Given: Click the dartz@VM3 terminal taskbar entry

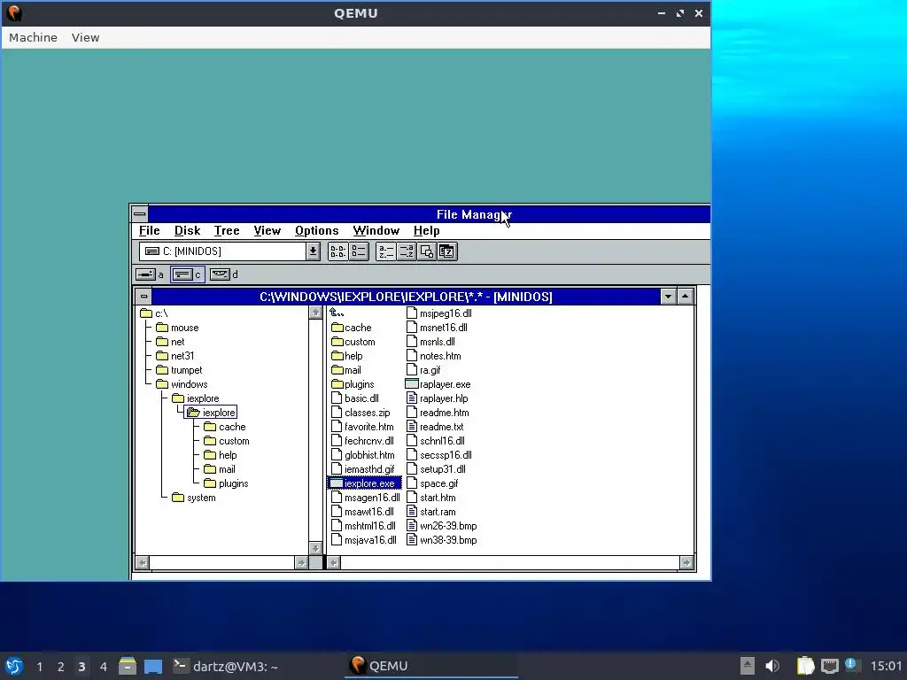Looking at the screenshot, I should (x=226, y=667).
